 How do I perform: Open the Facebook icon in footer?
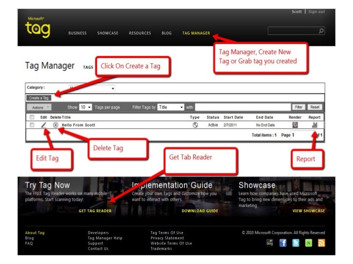[283, 243]
